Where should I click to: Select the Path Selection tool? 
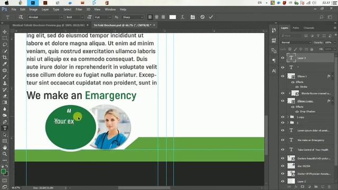click(5, 135)
